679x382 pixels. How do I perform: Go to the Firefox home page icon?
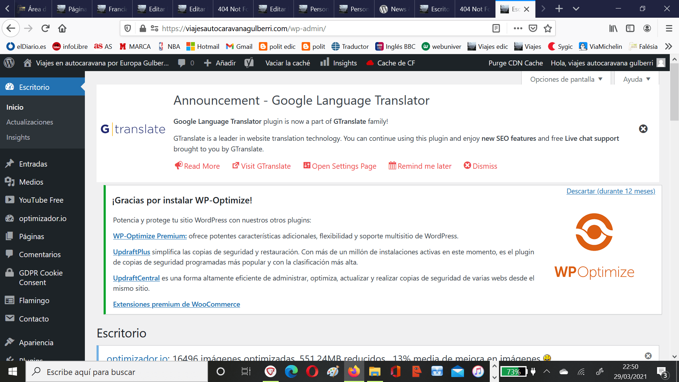[x=62, y=28]
